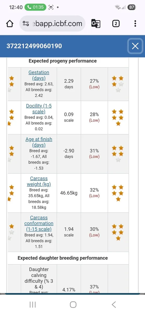Viewport: 145px width, 314px height.
Task: Open the Android recent apps button
Action: [33, 304]
